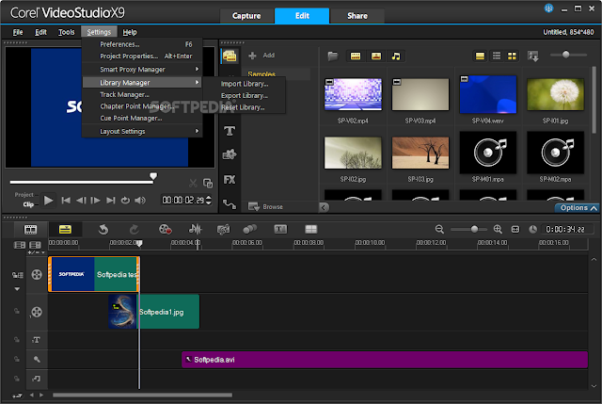Toggle show audio files filter in library
This screenshot has height=404, width=602.
(x=396, y=57)
